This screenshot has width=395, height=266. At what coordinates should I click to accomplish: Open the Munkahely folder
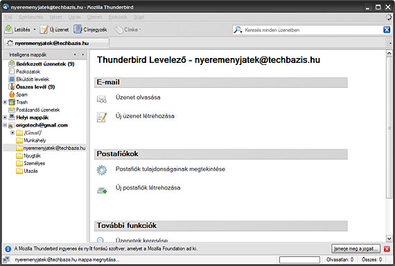(x=31, y=140)
